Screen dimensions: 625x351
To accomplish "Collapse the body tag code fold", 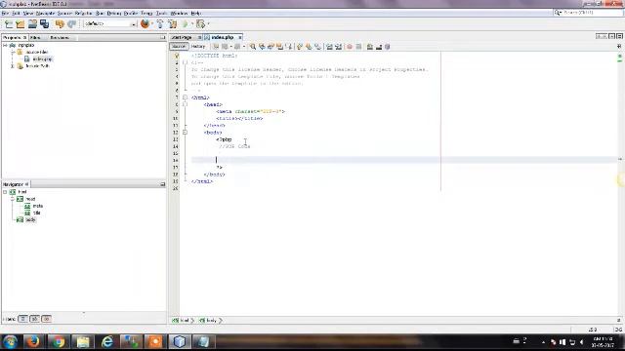I will tap(185, 133).
